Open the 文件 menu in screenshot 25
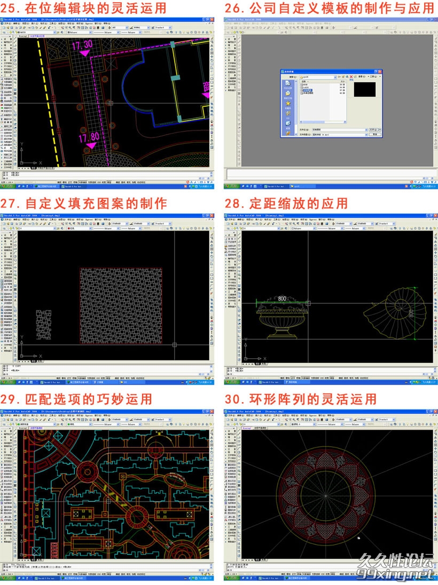Viewport: 438px width, 585px height. click(x=7, y=24)
